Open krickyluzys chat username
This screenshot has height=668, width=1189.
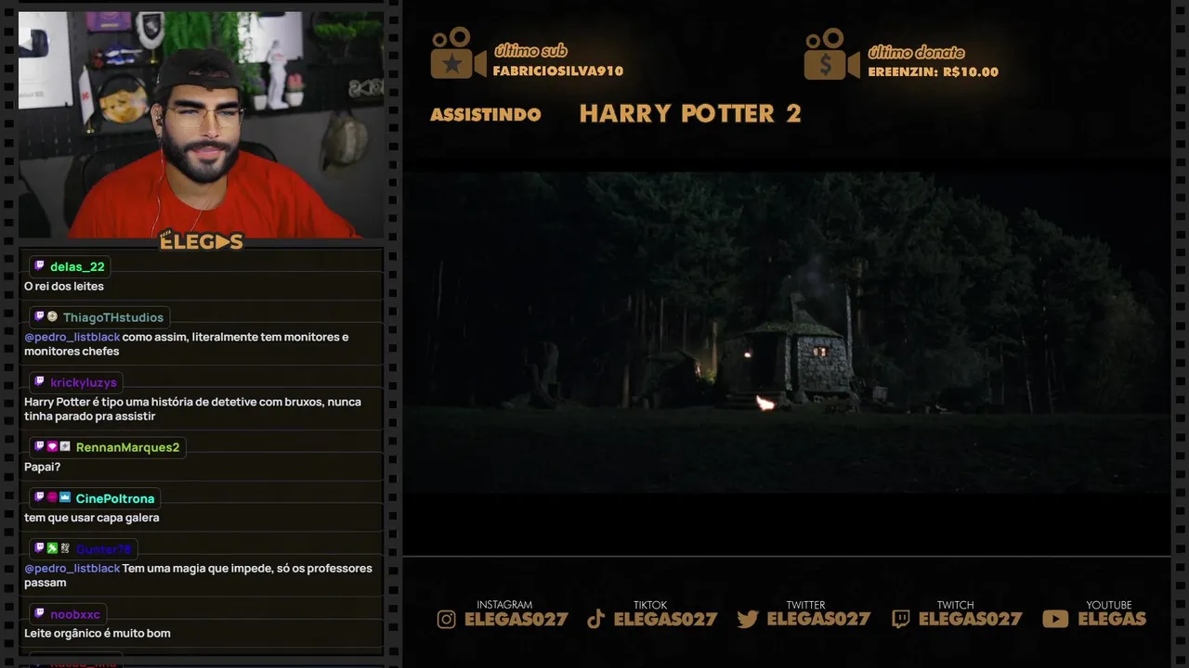[84, 382]
